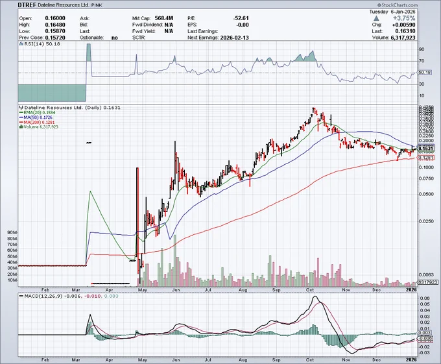Click the Low value 0.15870
441x364 pixels.
[x=55, y=31]
